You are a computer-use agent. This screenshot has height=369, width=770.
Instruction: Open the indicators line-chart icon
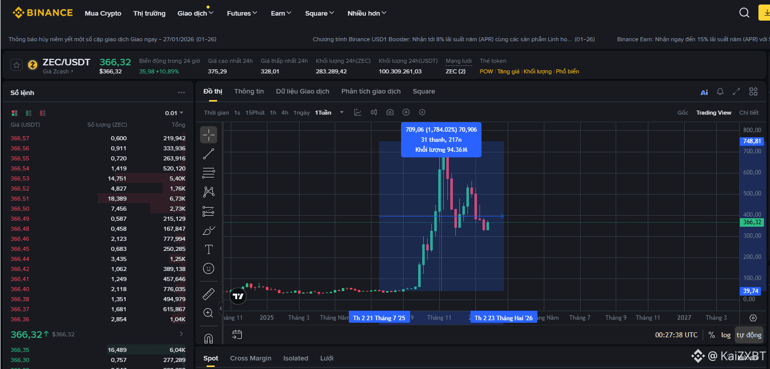[357, 113]
